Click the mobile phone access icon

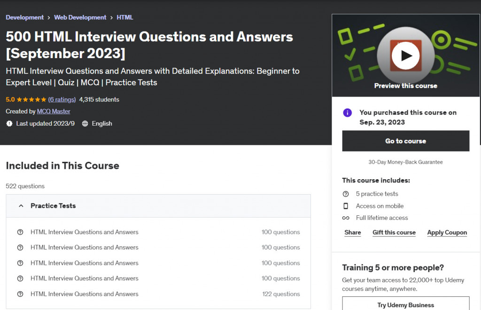click(x=346, y=206)
